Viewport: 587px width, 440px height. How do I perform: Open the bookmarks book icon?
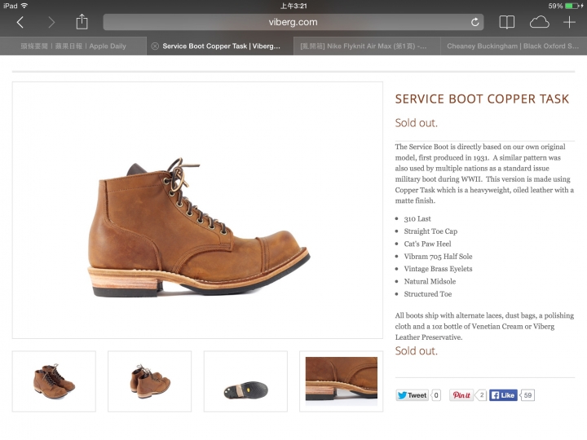click(x=507, y=22)
